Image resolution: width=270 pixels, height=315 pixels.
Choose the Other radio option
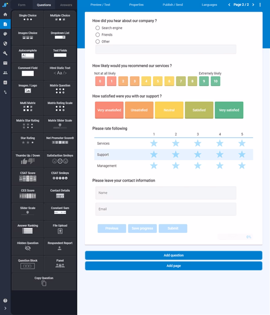98,41
